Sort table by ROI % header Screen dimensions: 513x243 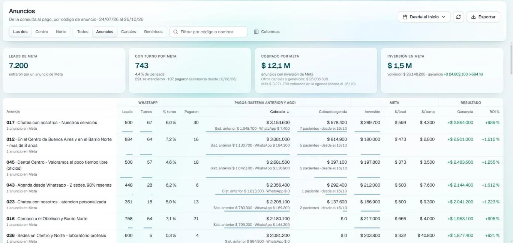tap(495, 112)
